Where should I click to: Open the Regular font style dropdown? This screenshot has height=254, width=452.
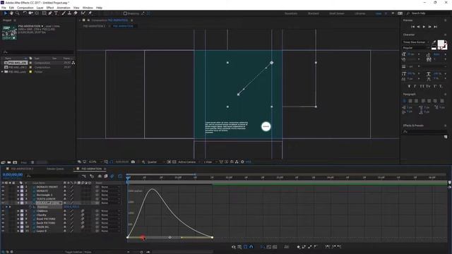click(416, 47)
